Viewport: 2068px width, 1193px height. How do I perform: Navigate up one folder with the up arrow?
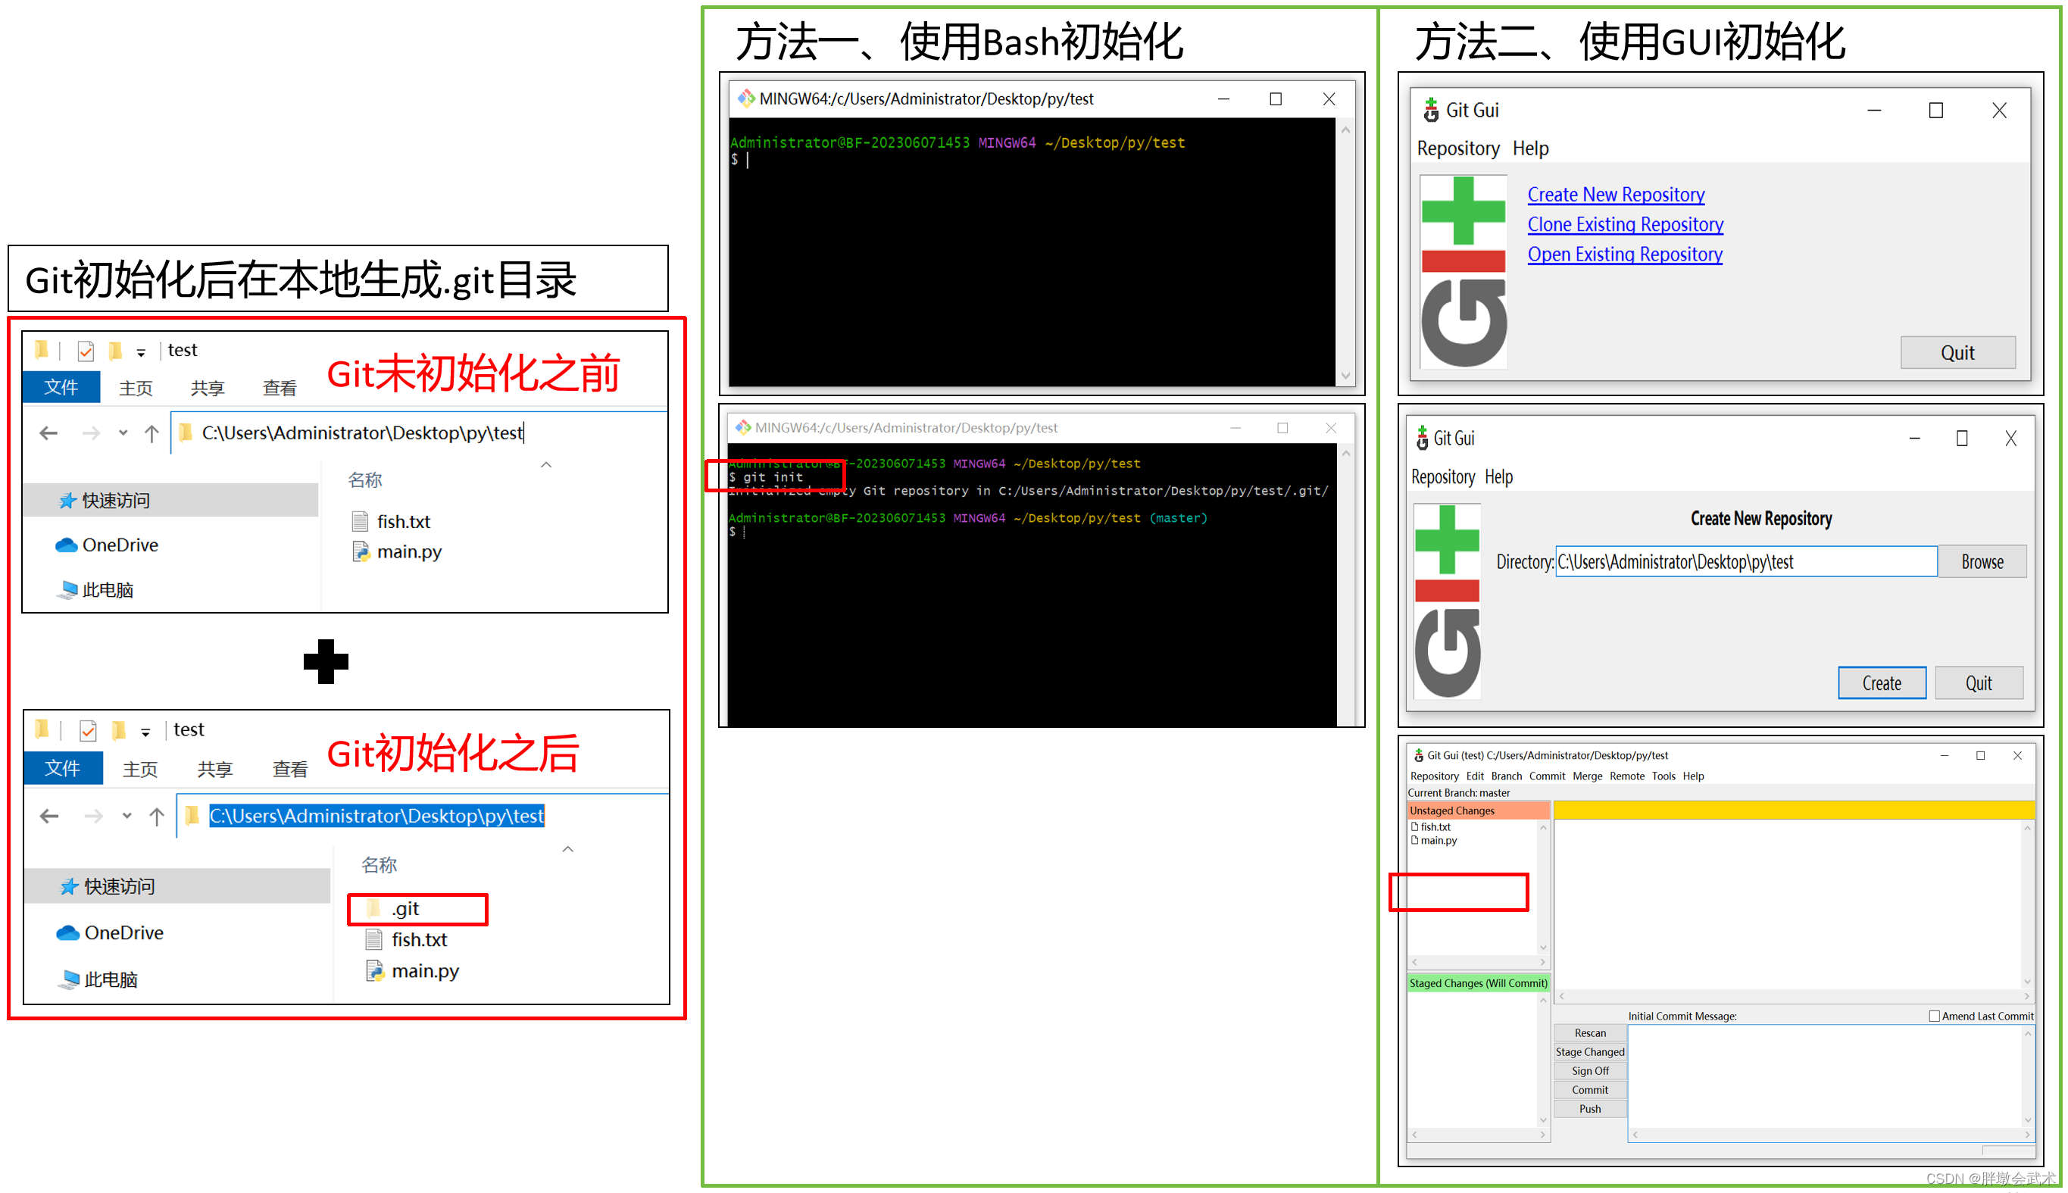coord(152,433)
